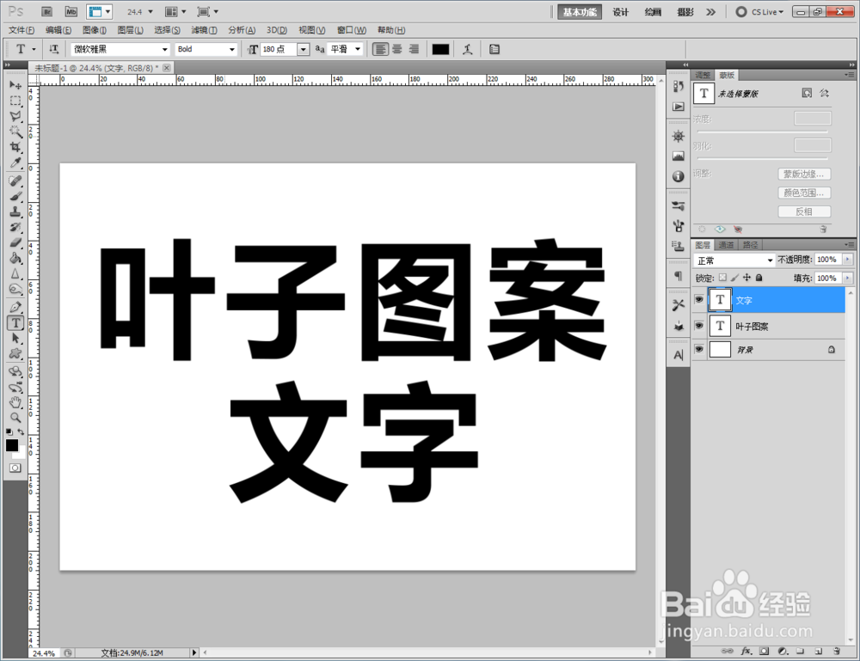Viewport: 860px width, 661px height.
Task: Select the Crop tool
Action: pos(15,147)
